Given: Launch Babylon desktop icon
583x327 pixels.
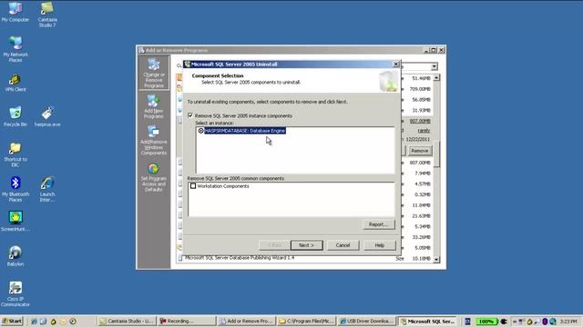Looking at the screenshot, I should coord(15,256).
